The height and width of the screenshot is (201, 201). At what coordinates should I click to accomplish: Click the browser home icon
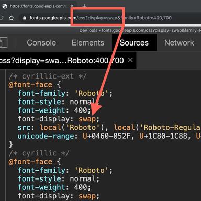(x=12, y=18)
